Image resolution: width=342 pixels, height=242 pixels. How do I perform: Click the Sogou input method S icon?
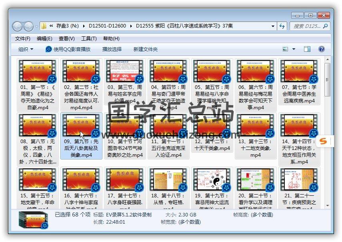point(323,141)
